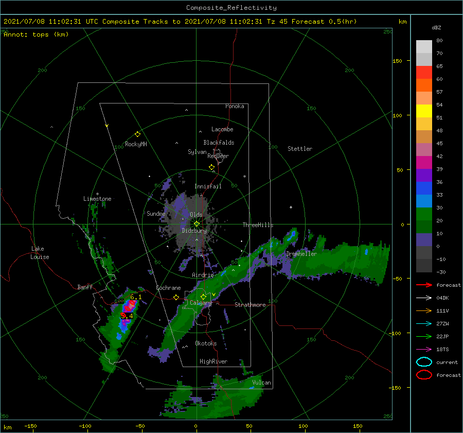Viewport: 463px width, 433px height.
Task: Pick the yellow 54 dBZ legend color
Action: [424, 111]
